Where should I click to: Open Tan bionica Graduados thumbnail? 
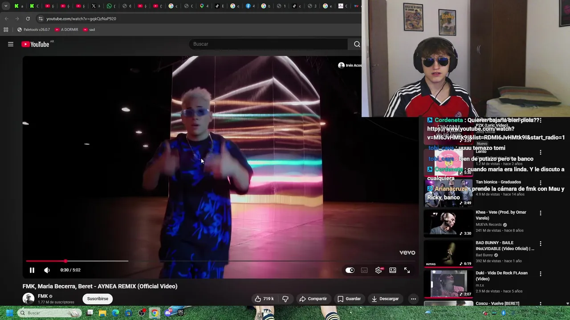coord(448,193)
